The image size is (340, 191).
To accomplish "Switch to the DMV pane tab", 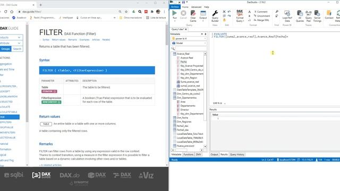I will pyautogui.click(x=198, y=154).
